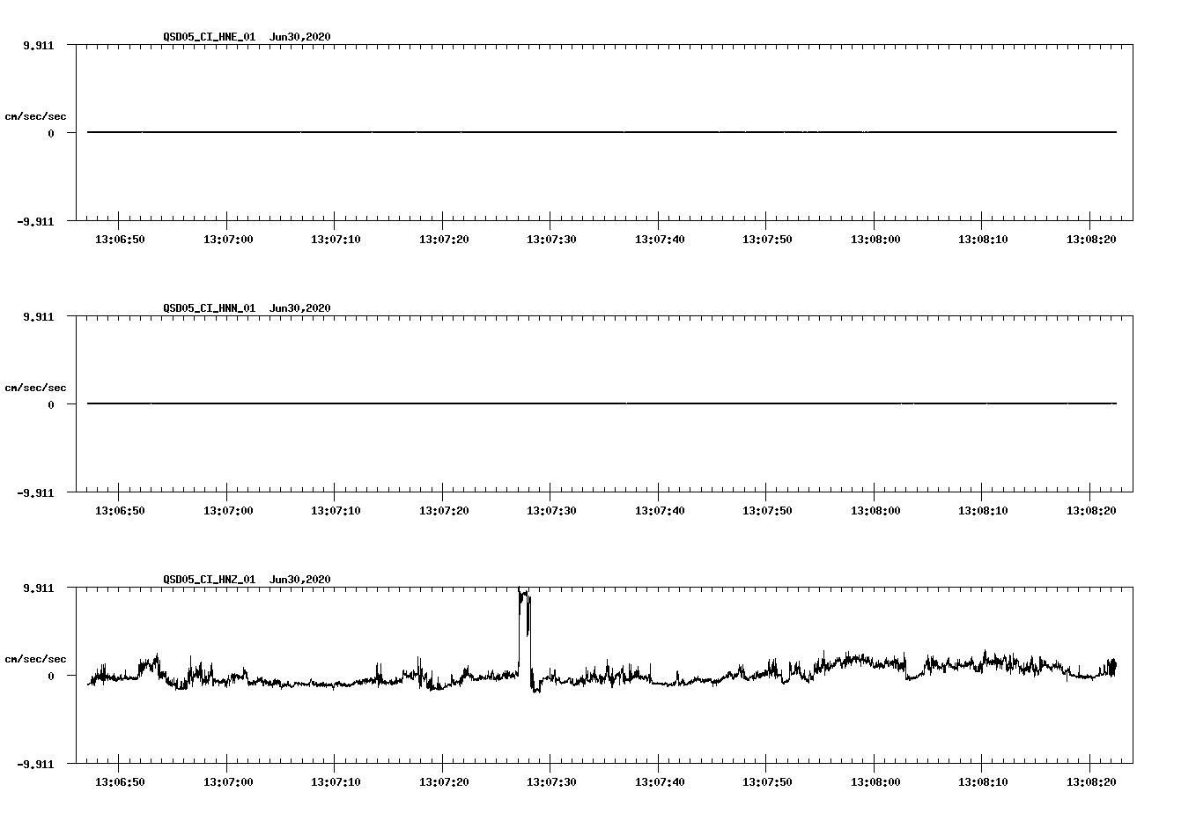
Task: Click 13:08:10 time label under HNZ plot
Action: click(x=983, y=782)
